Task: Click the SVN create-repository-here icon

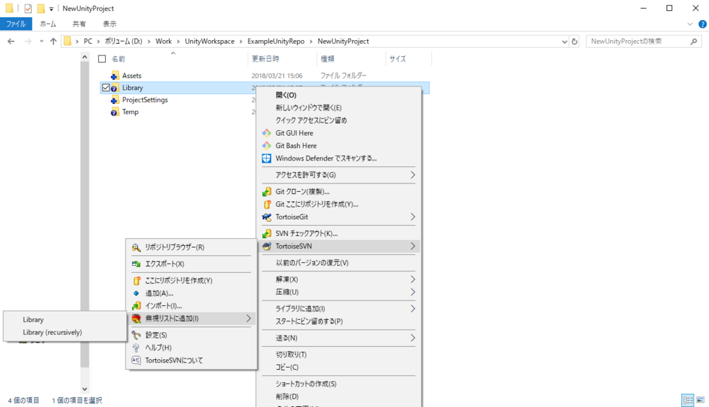Action: pos(136,280)
